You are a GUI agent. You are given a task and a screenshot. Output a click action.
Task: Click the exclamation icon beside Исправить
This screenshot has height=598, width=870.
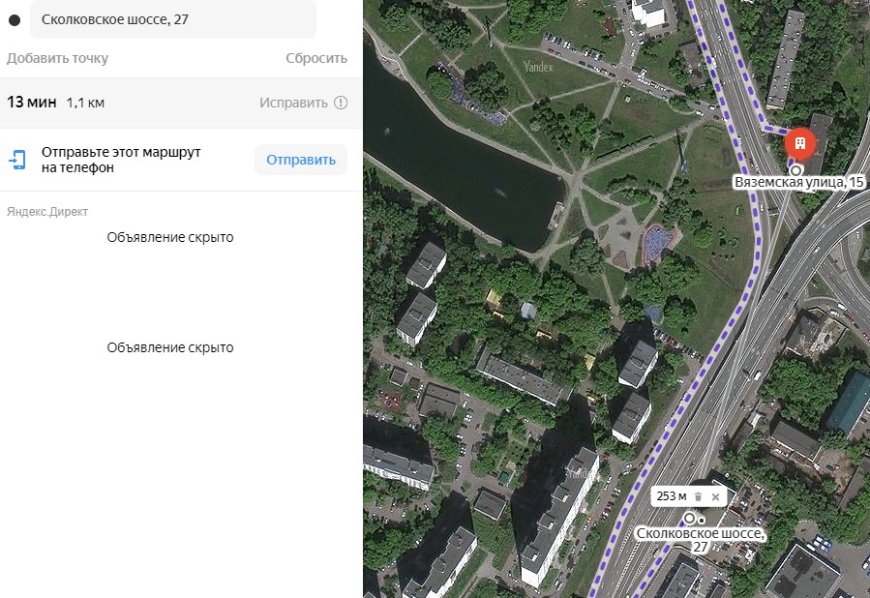point(341,103)
